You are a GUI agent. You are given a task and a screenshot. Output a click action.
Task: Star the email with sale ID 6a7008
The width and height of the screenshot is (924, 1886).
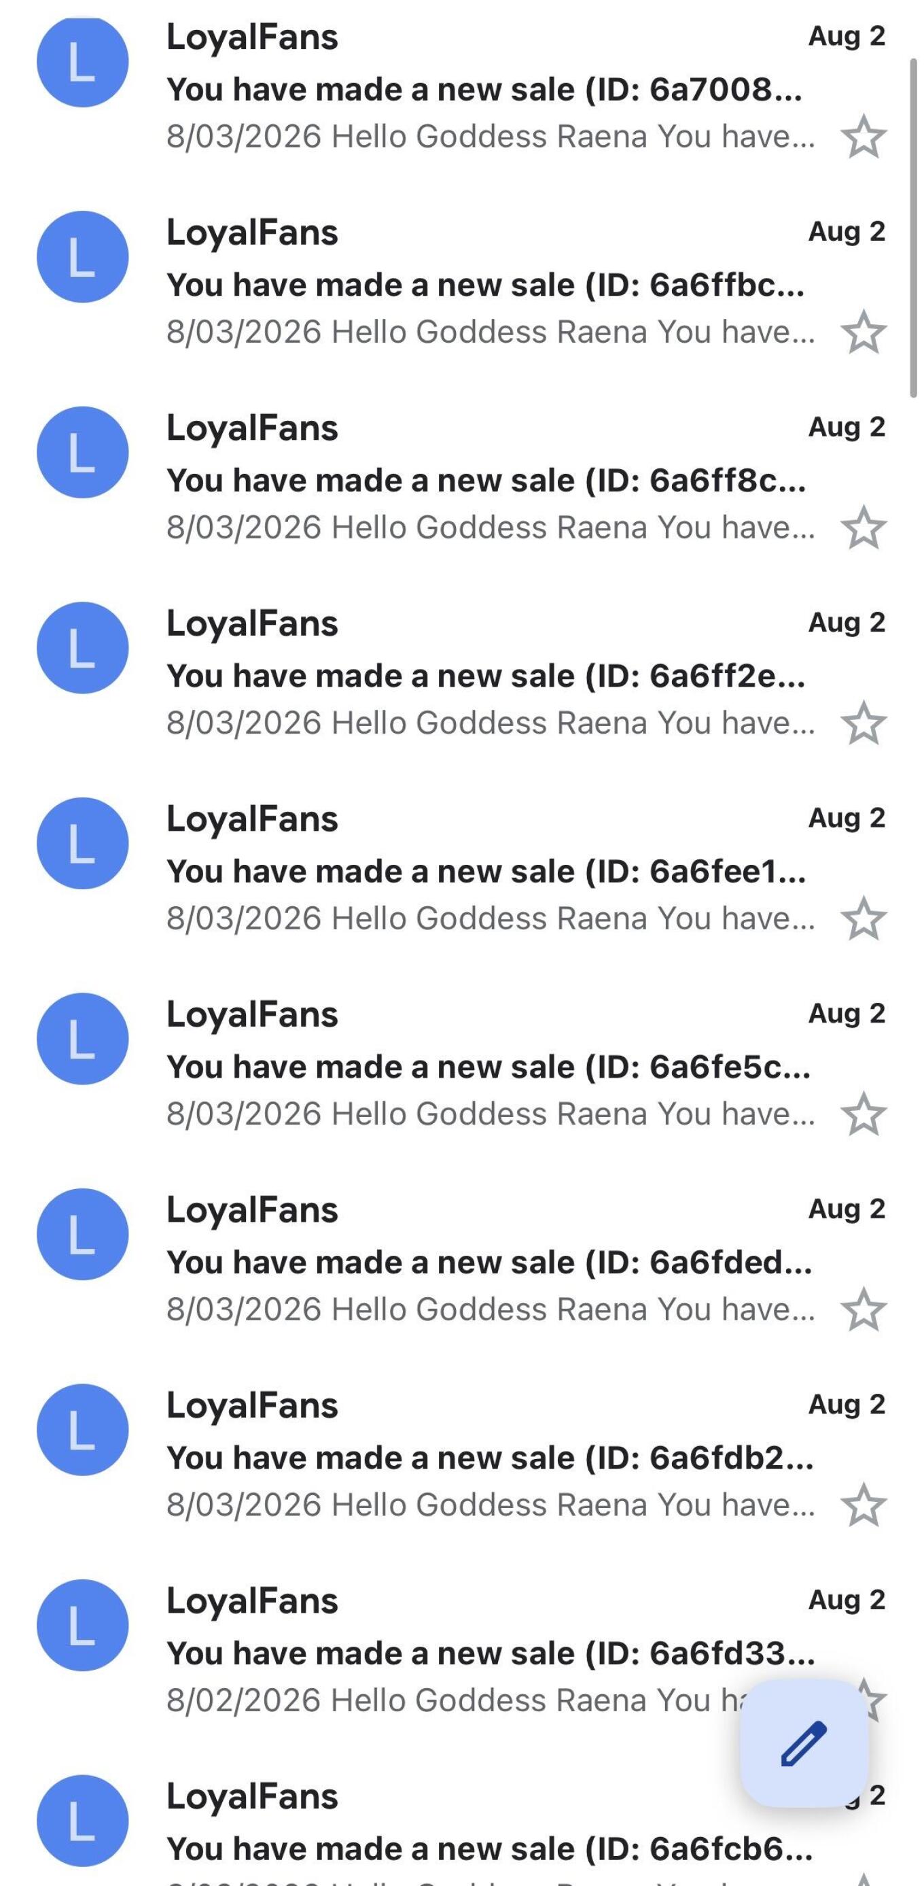point(864,137)
